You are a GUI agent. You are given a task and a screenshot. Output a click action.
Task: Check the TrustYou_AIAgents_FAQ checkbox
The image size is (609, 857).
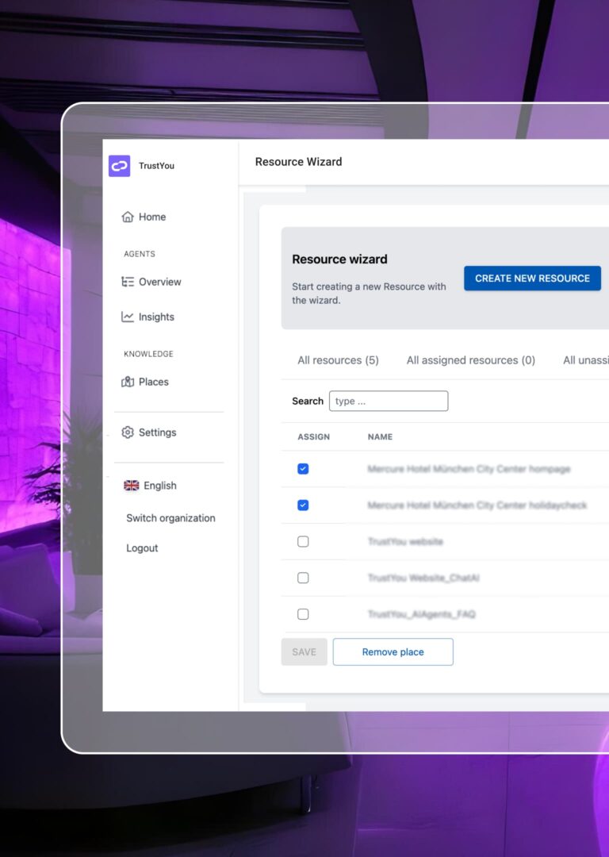coord(303,614)
